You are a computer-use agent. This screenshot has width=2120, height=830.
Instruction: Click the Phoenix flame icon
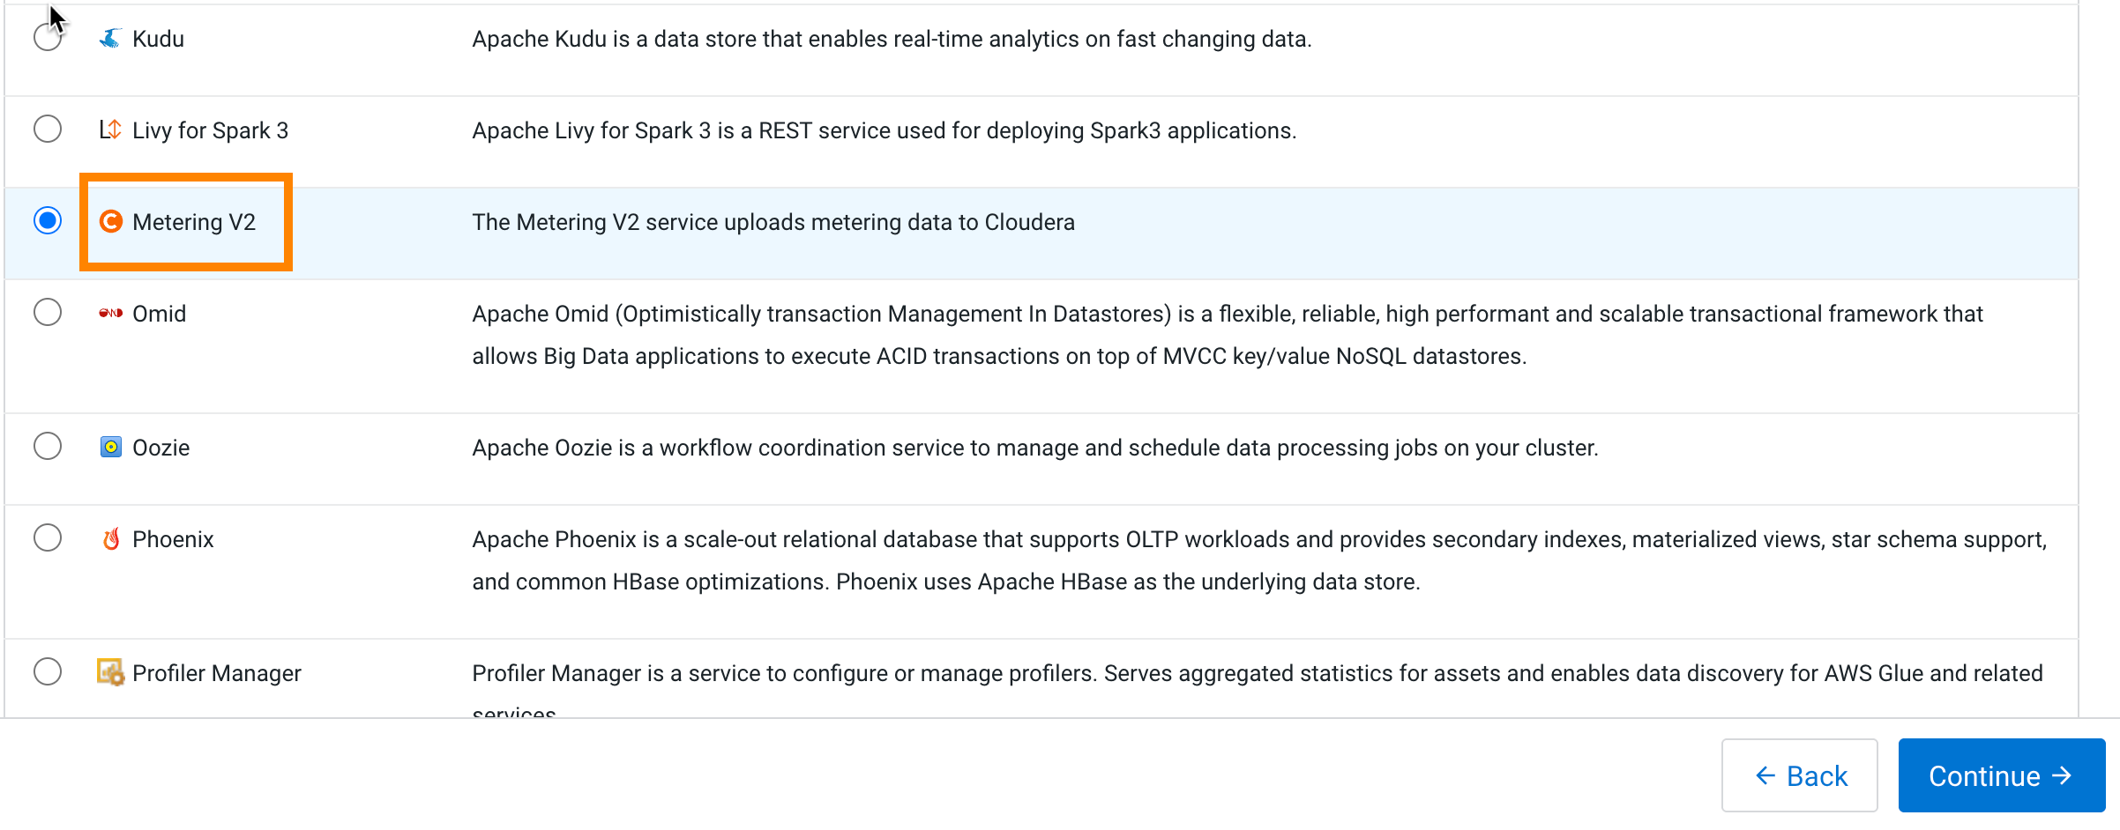(110, 539)
